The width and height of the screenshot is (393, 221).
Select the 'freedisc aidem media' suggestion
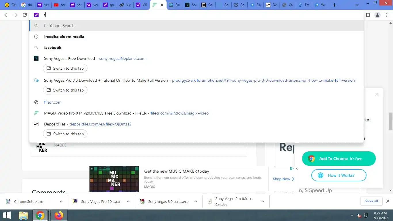(196, 37)
